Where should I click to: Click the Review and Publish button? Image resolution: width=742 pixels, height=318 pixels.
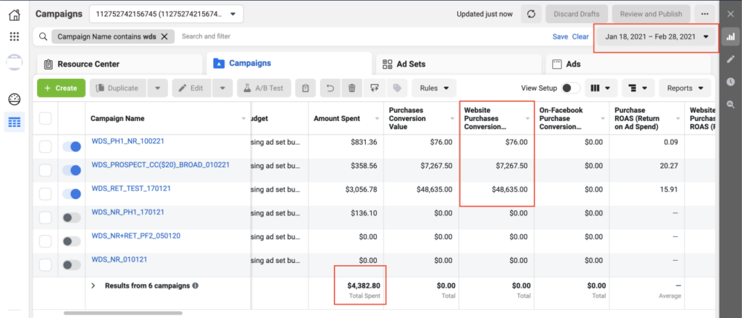point(651,14)
